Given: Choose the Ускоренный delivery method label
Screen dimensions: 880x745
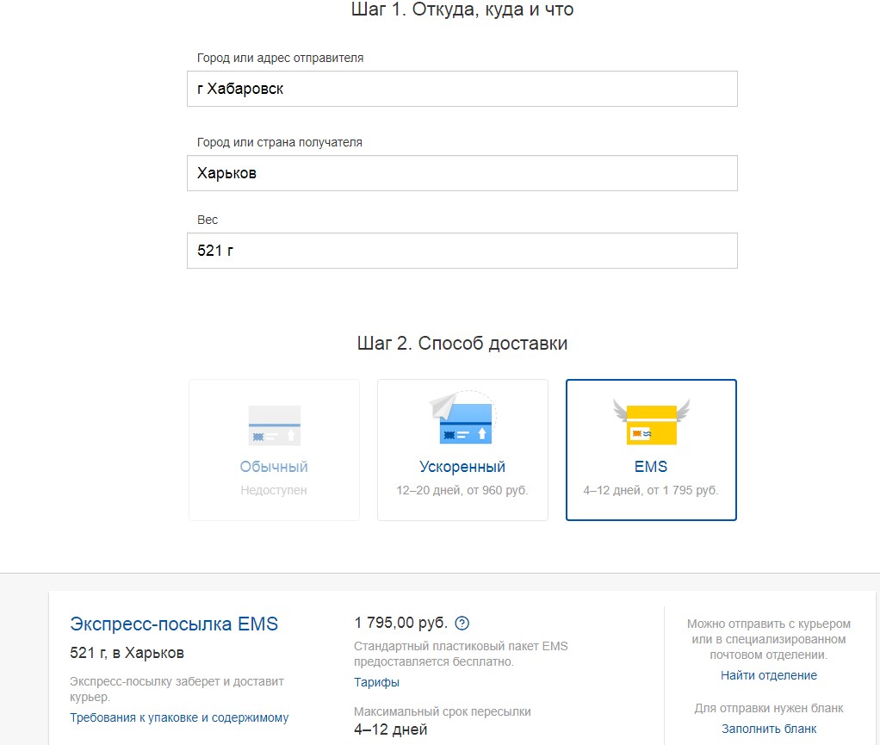Looking at the screenshot, I should (x=462, y=467).
